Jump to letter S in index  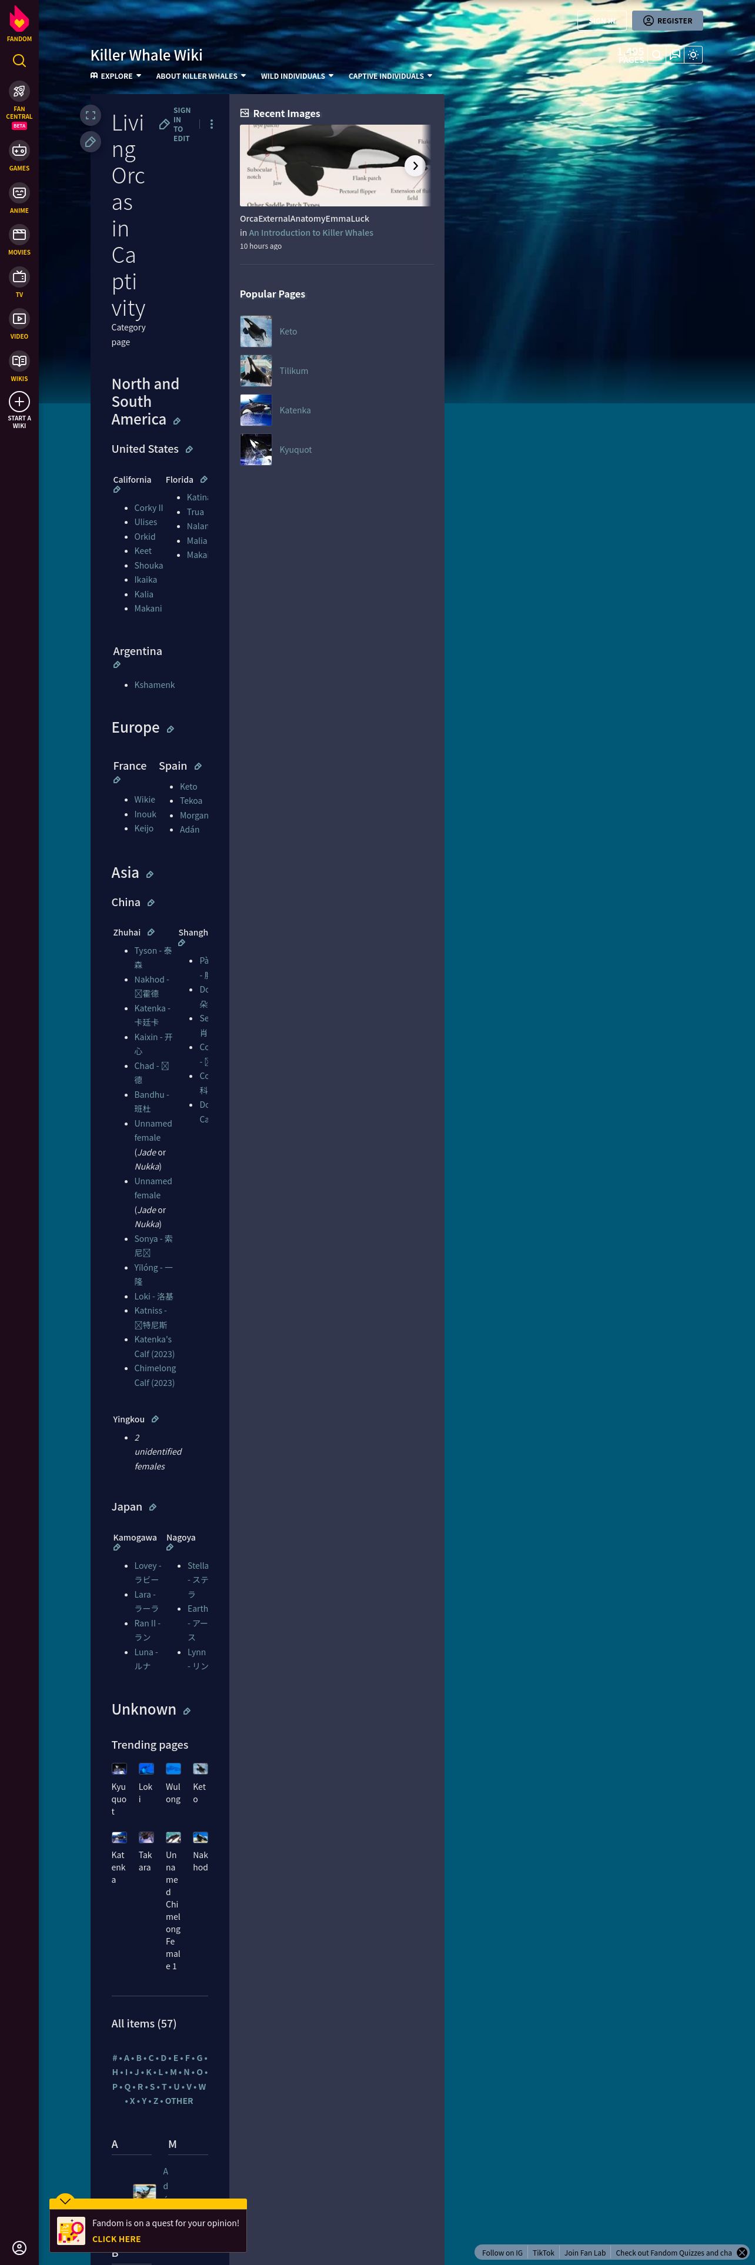153,2087
